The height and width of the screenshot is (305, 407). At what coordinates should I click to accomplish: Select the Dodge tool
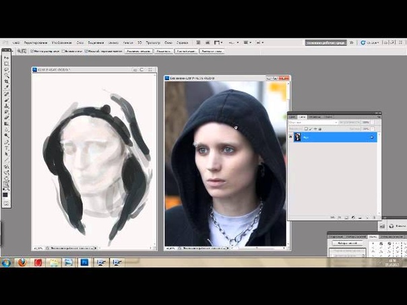point(6,135)
